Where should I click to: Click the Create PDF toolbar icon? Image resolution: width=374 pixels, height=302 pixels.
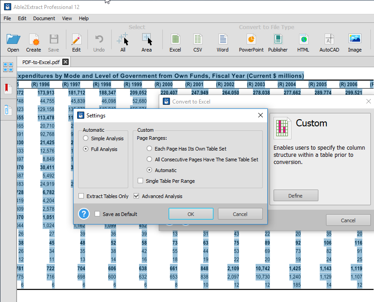click(33, 40)
